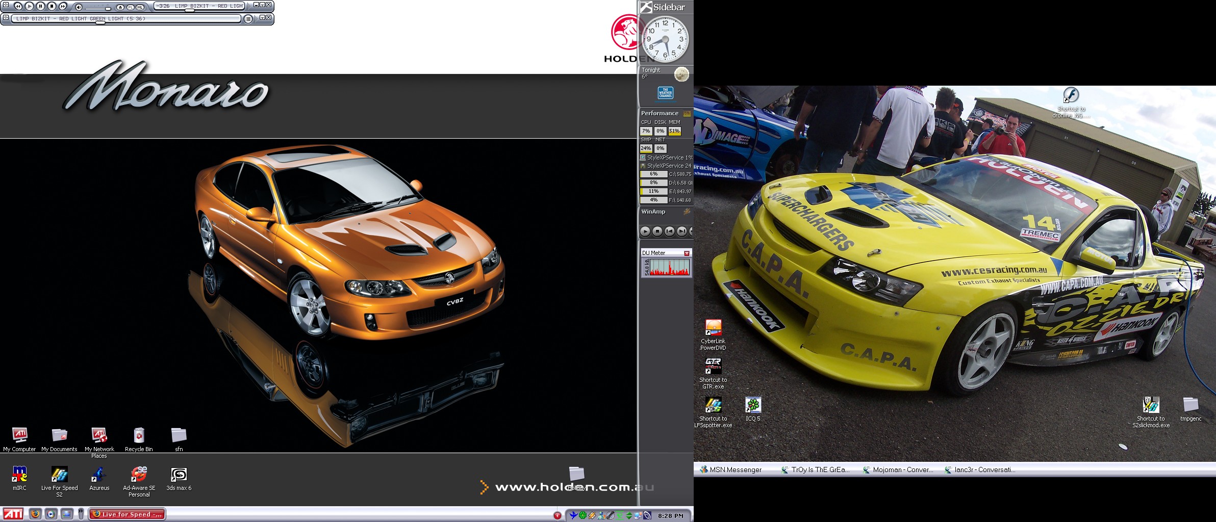This screenshot has height=522, width=1216.
Task: Click the playlist track scroll handle
Action: pos(100,22)
